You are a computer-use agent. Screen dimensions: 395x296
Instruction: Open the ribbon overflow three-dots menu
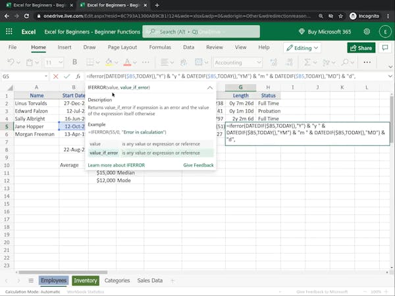pos(367,62)
